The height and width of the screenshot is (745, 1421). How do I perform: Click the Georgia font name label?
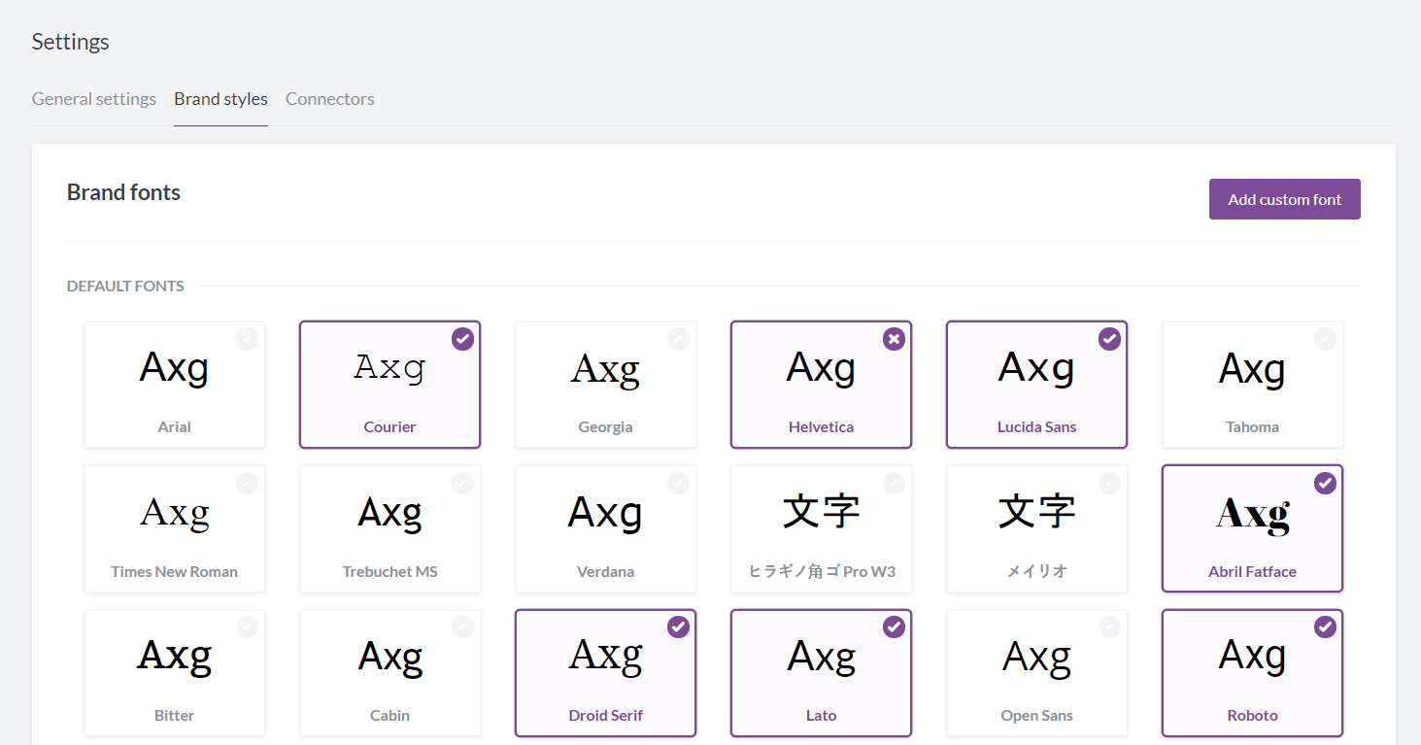point(606,426)
